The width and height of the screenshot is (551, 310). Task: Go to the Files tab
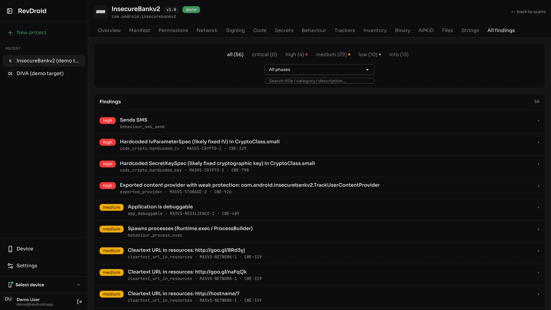point(448,31)
